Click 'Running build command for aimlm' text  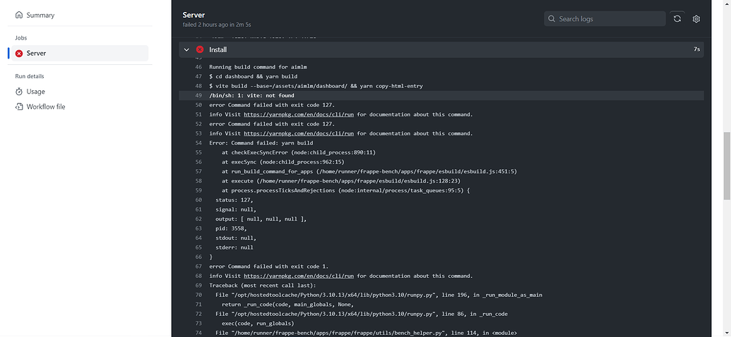pyautogui.click(x=258, y=67)
